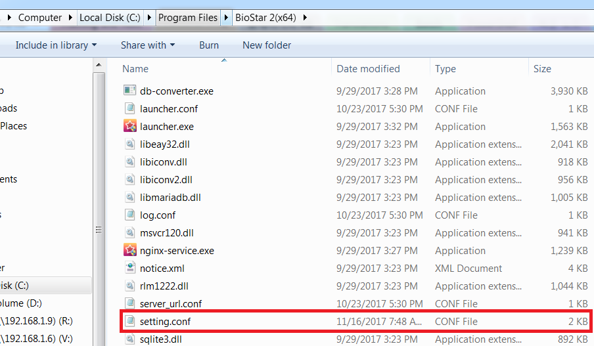Sort by the Size column header
The height and width of the screenshot is (346, 594).
point(542,68)
